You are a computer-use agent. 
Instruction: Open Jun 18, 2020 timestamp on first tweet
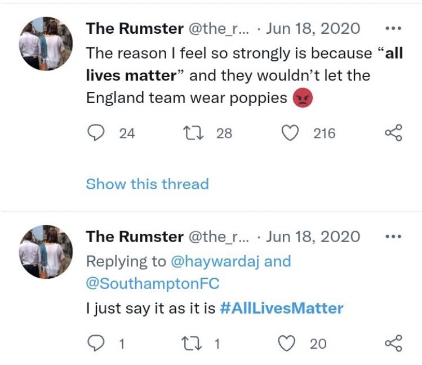point(313,29)
